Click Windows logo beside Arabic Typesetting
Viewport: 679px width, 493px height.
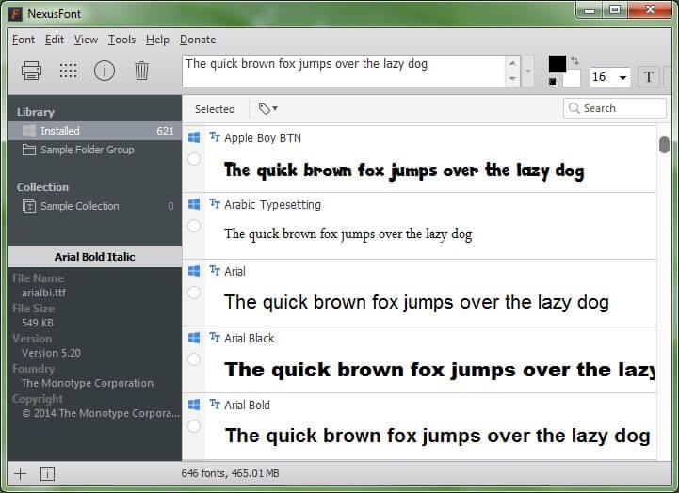(194, 204)
